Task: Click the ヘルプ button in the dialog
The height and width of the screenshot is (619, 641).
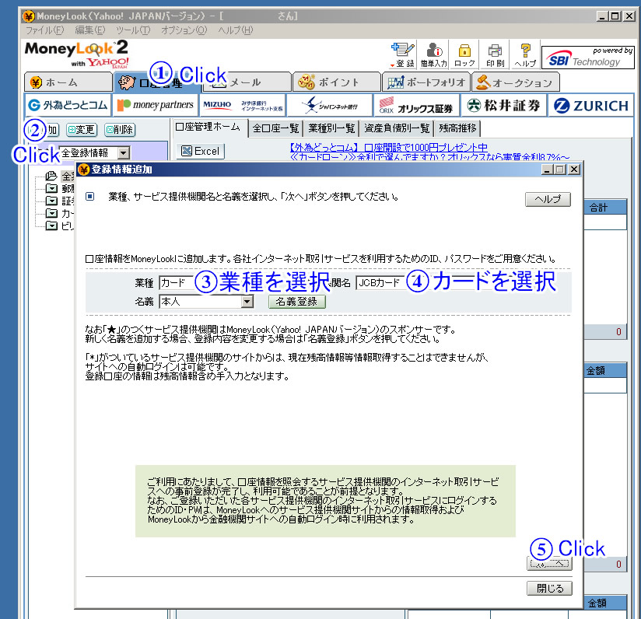Action: point(548,199)
